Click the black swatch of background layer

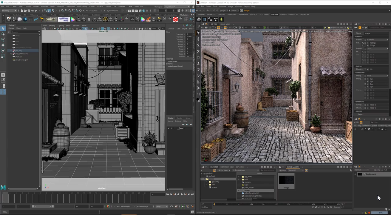(x=360, y=174)
